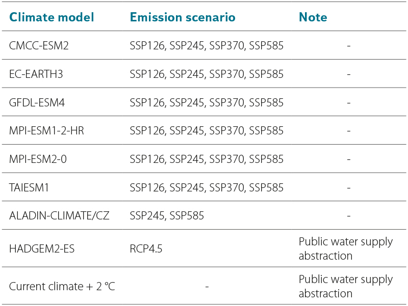Click the RCP4.5 emission scenario cell
Viewport: 408px width, 306px height.
[146, 248]
